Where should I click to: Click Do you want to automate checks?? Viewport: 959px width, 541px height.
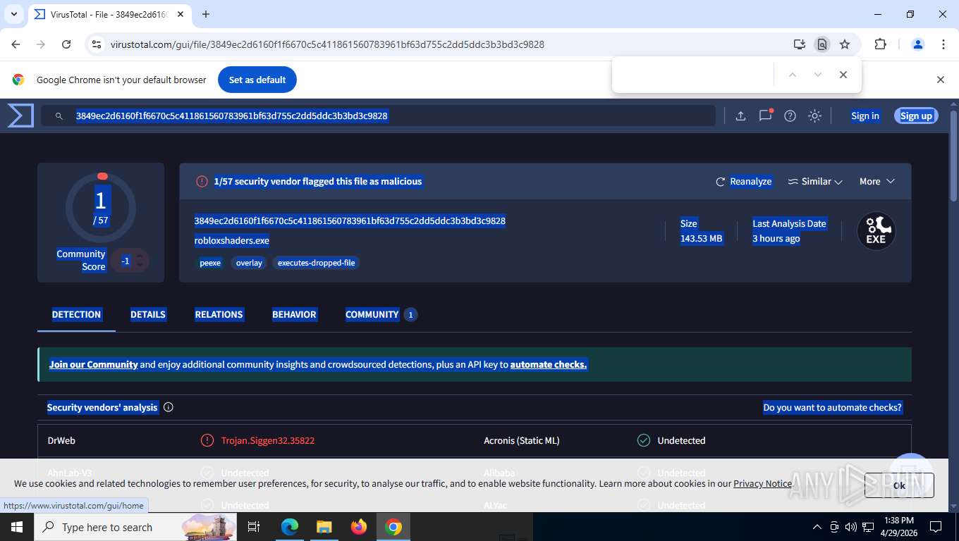(832, 407)
